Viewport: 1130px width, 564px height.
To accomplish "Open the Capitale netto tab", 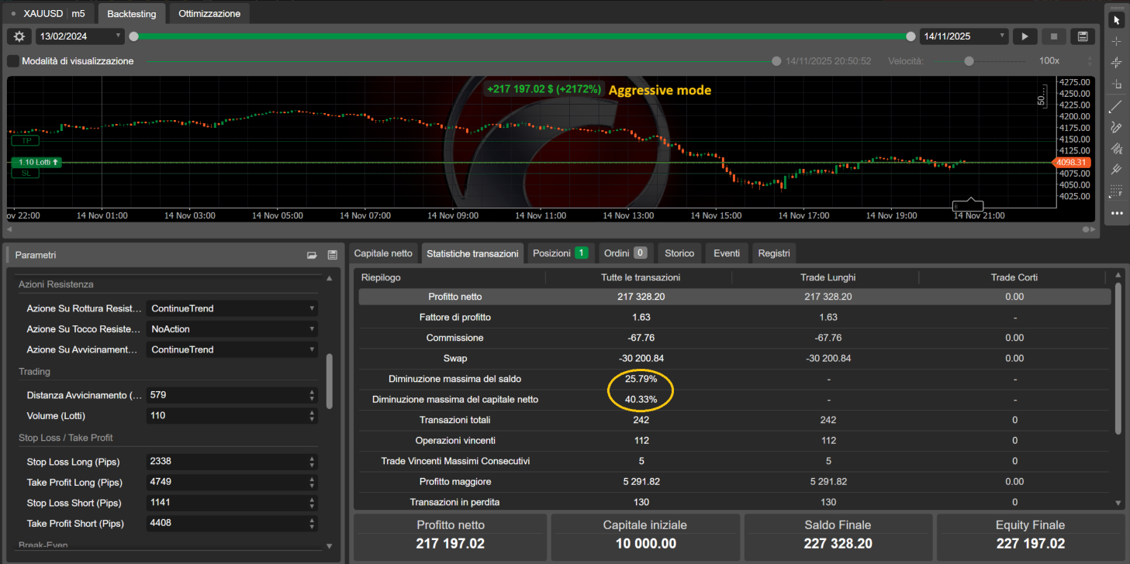I will 383,253.
